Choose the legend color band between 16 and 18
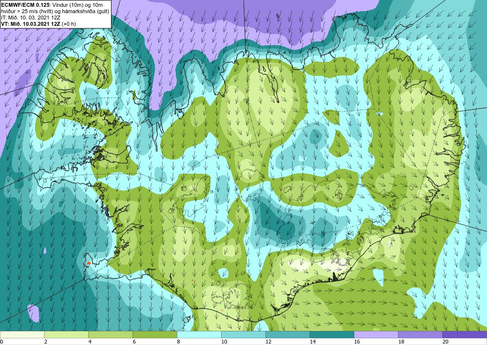Viewport: 487px width, 345px height. 376,334
